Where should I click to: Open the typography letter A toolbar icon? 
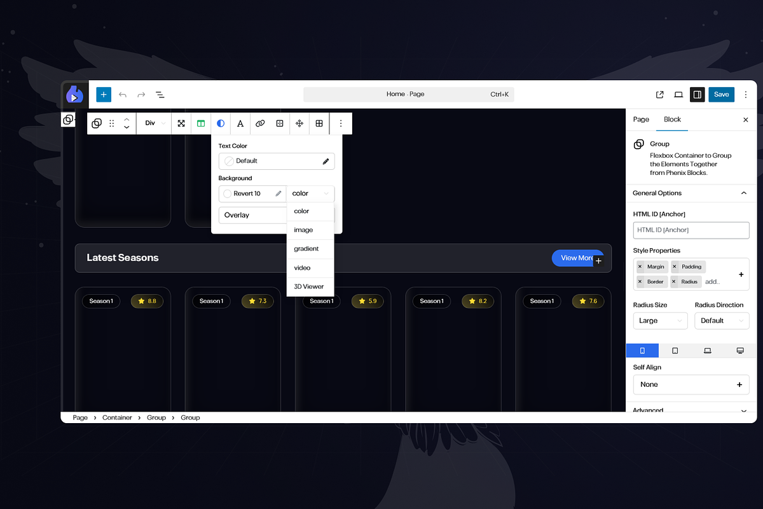pyautogui.click(x=240, y=123)
